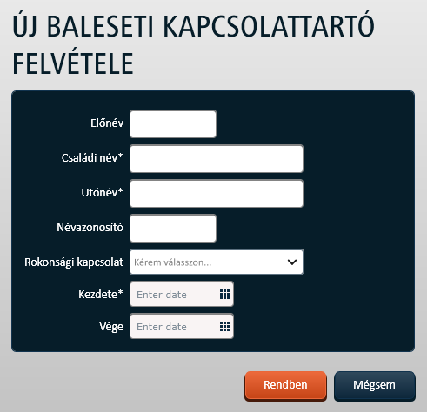Click the Előnév label

pos(107,123)
